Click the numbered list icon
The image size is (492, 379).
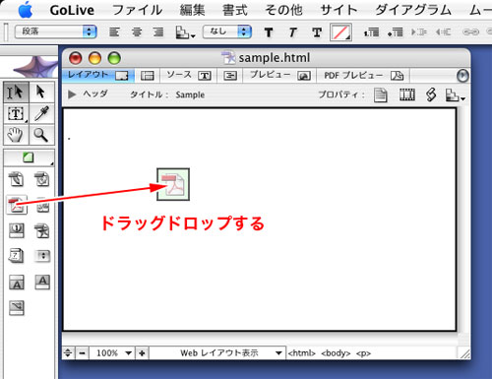371,32
